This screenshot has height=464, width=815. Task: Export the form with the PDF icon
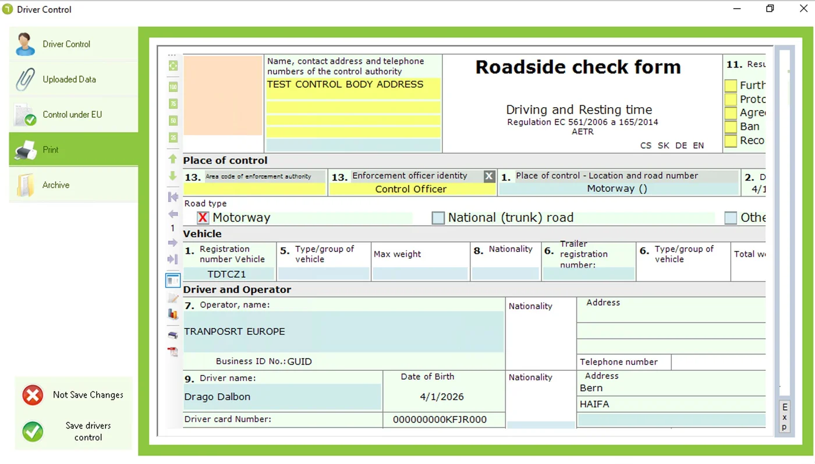[172, 351]
